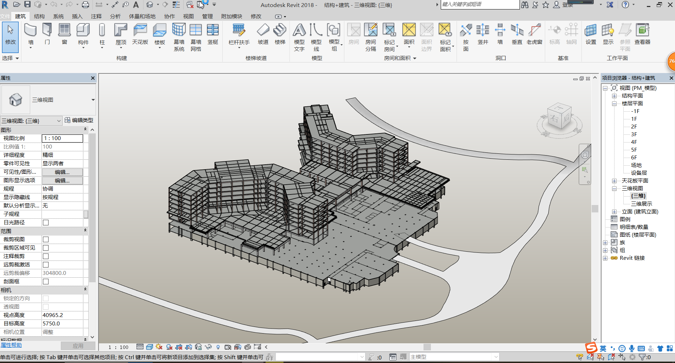
Task: Select the Stair (楼梯) tool
Action: click(x=280, y=34)
